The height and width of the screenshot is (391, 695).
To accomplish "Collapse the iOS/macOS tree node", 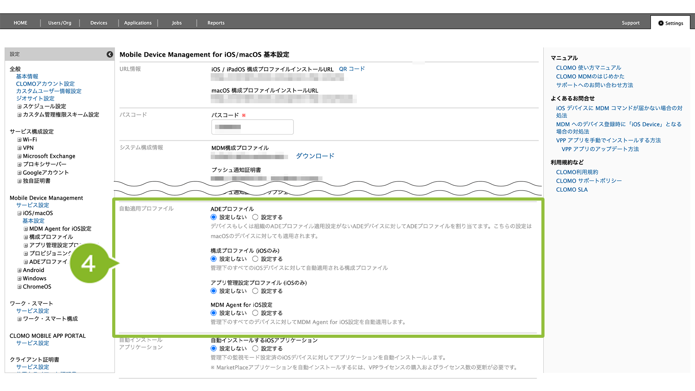I will [x=19, y=213].
